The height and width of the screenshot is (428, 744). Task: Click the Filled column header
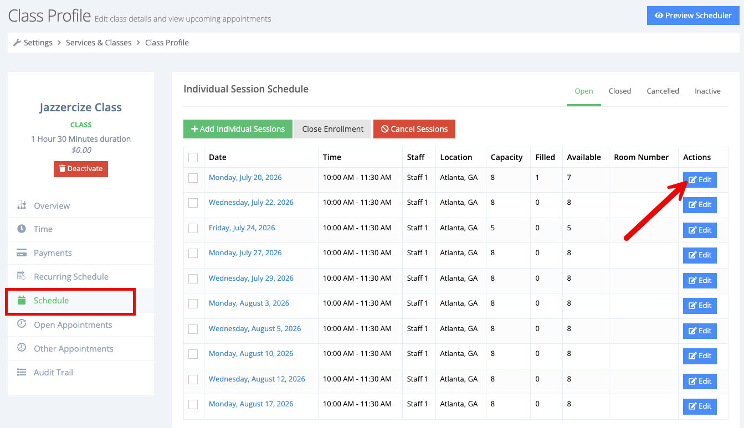pyautogui.click(x=545, y=157)
